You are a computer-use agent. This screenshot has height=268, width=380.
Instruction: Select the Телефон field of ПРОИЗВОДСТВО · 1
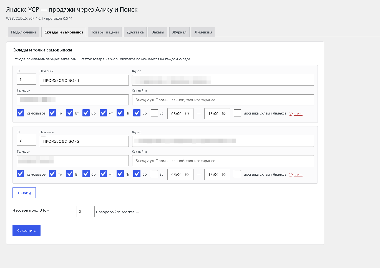point(73,100)
